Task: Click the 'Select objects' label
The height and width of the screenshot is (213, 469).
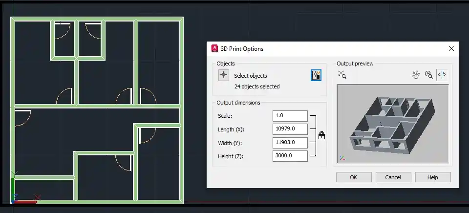Action: [x=250, y=76]
